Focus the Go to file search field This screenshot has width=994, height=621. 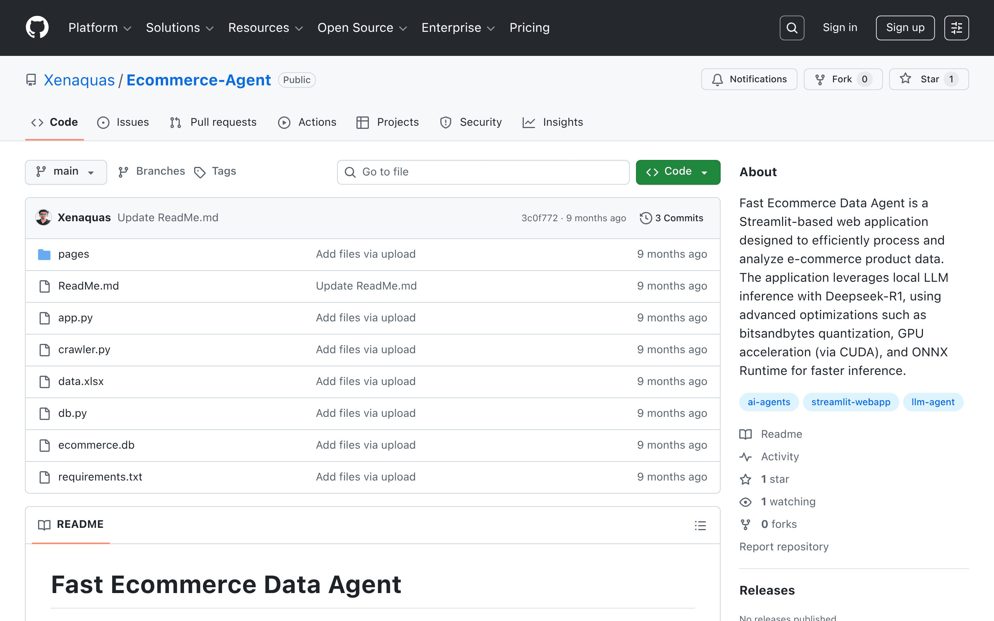coord(483,172)
